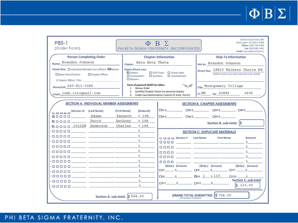The width and height of the screenshot is (298, 223).
Task: Click first name Charles
Action: click(x=123, y=126)
